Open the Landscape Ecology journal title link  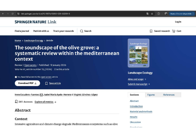140,73
